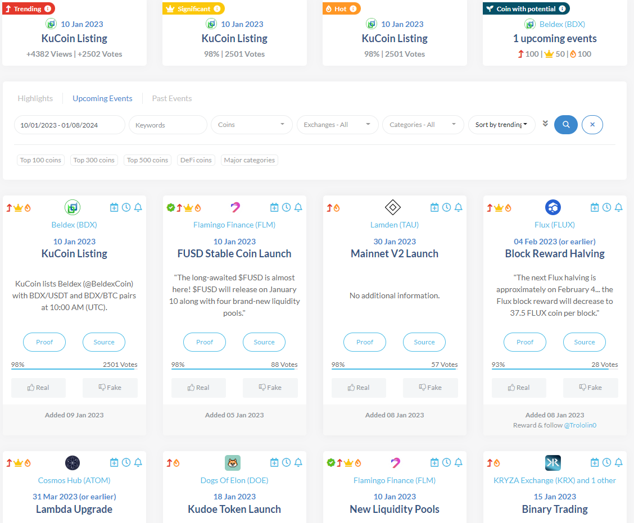Viewport: 634px width, 523px height.
Task: Open the Sort by trending dropdown
Action: 501,125
